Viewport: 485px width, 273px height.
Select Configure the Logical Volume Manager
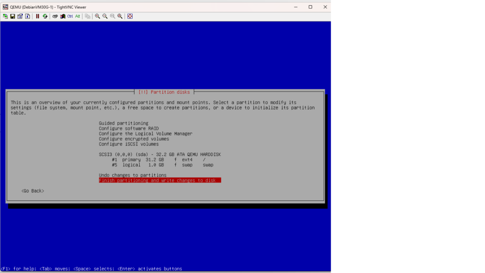[145, 134]
